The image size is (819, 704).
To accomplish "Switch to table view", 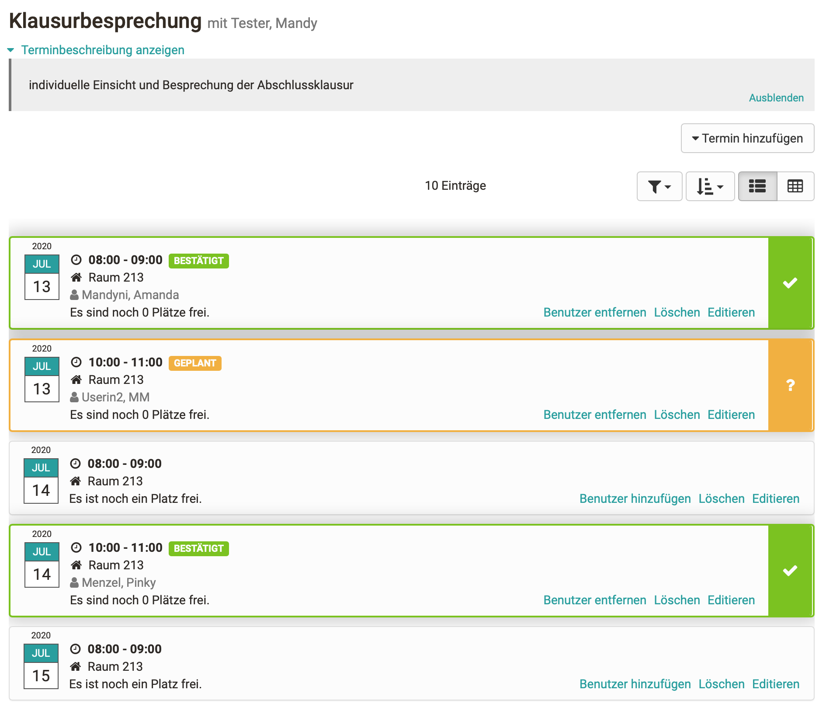I will [x=795, y=186].
